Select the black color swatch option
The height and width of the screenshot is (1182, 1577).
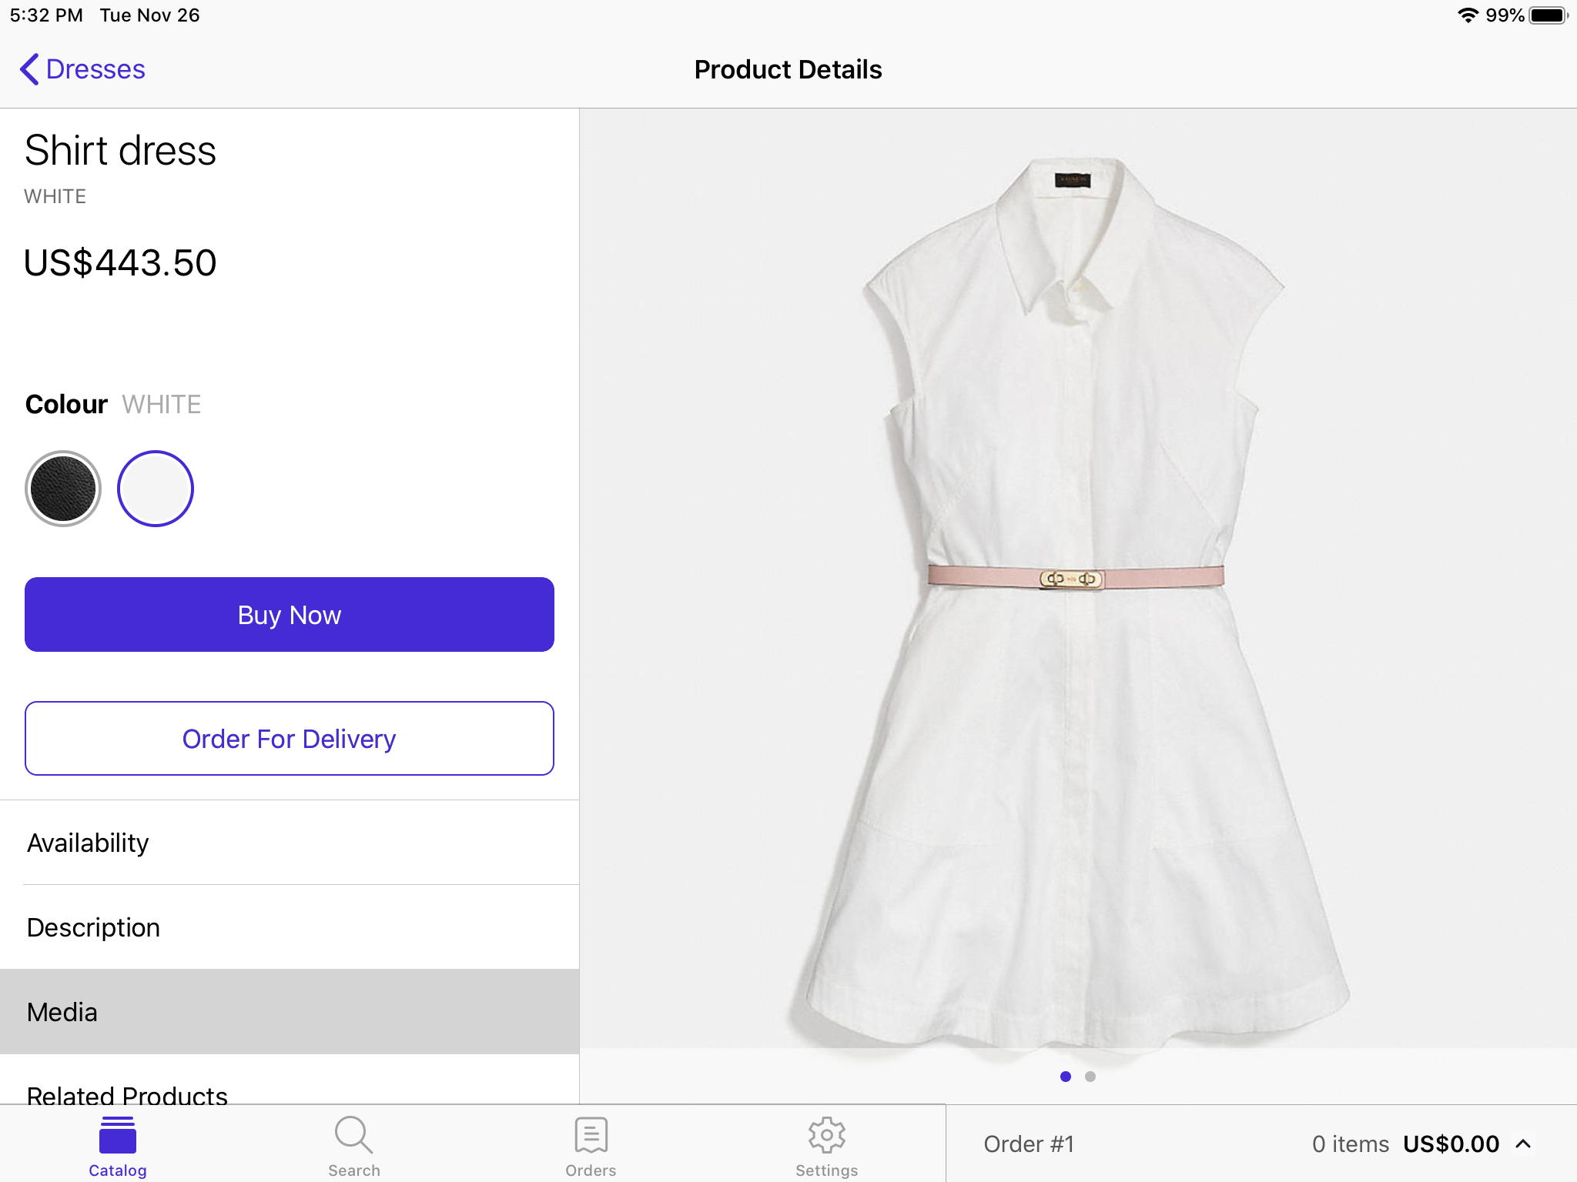tap(62, 486)
